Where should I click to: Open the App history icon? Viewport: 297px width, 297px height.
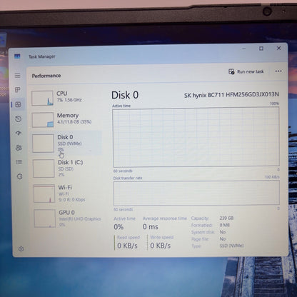click(x=19, y=119)
